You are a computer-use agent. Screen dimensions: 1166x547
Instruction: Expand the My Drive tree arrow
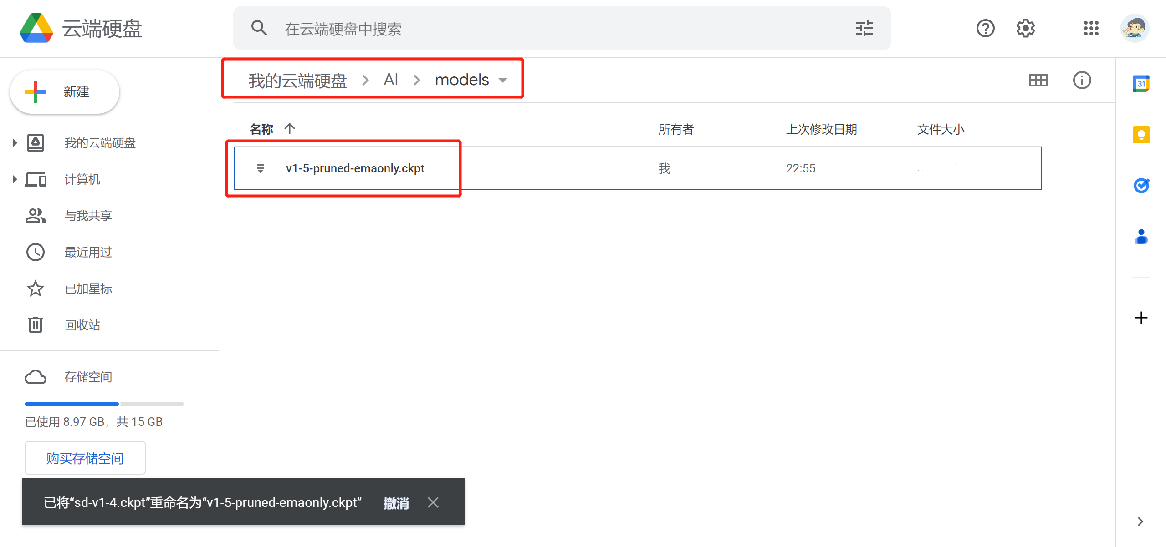point(15,143)
